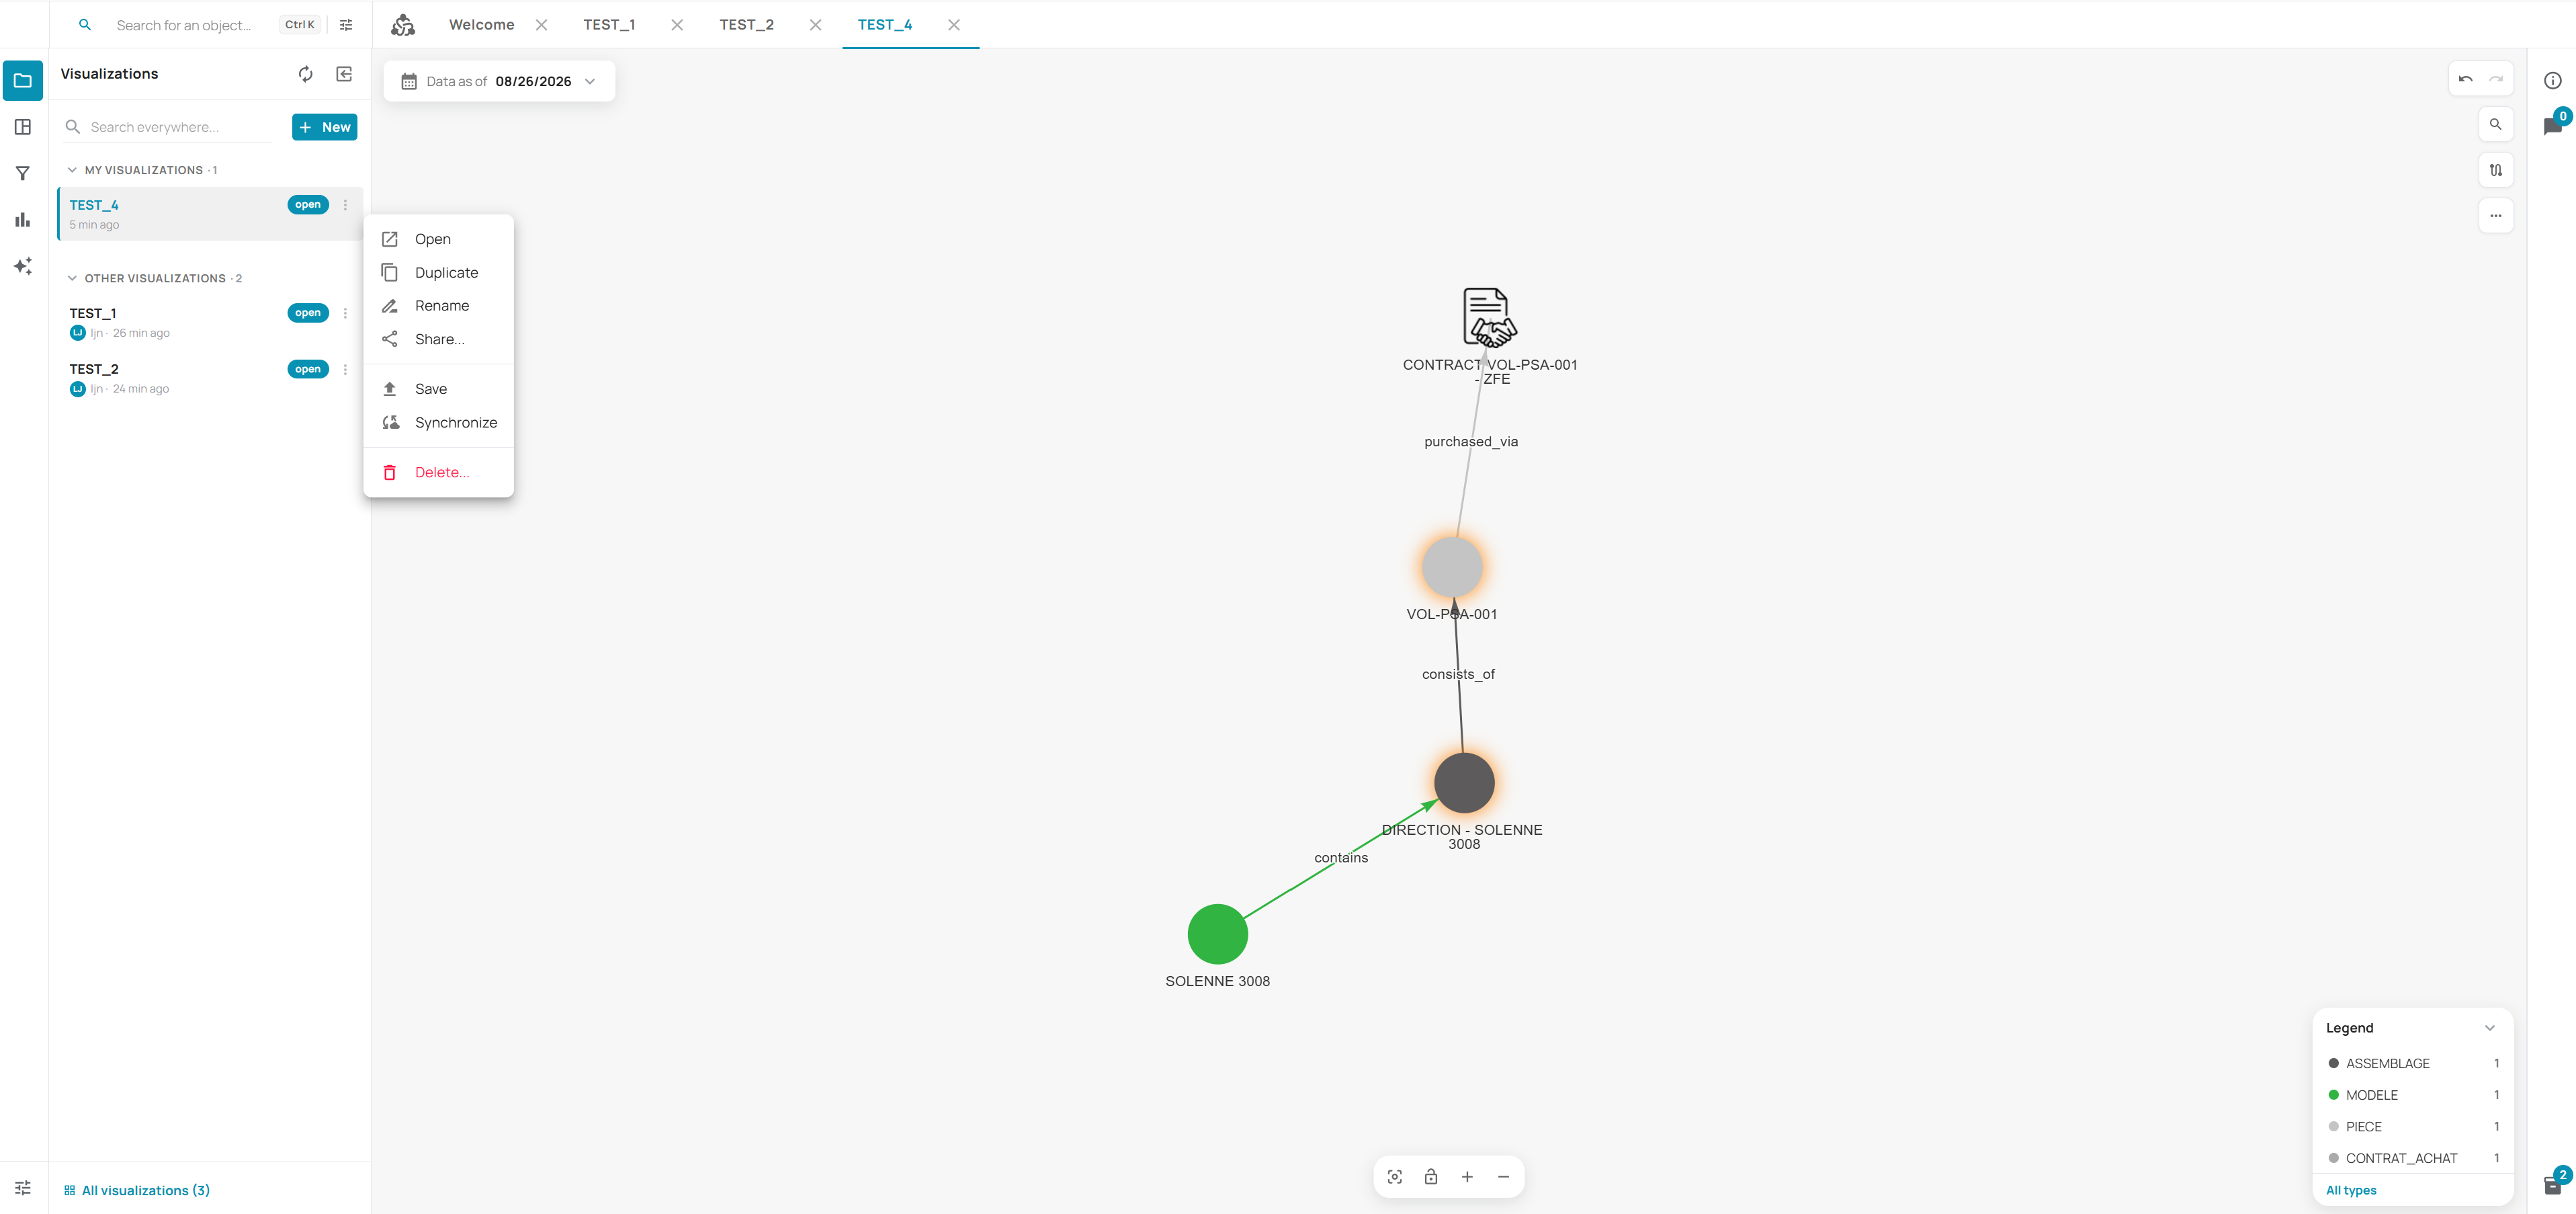Click the undo arrow on canvas
Viewport: 2576px width, 1214px height.
[2466, 79]
